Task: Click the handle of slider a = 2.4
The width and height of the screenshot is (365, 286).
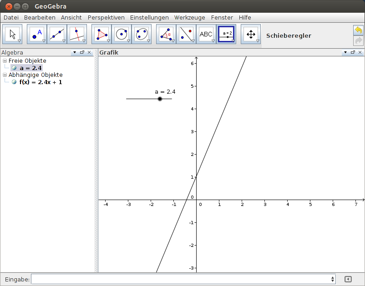Action: (160, 99)
